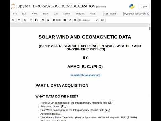
Task: Open the command palette keyboard icon
Action: (x=103, y=20)
